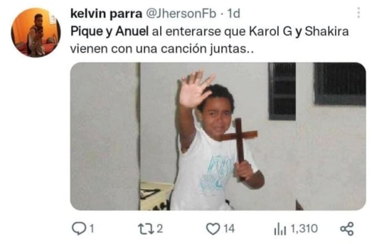Open the three-dot more options menu
The height and width of the screenshot is (244, 377).
pos(358,13)
